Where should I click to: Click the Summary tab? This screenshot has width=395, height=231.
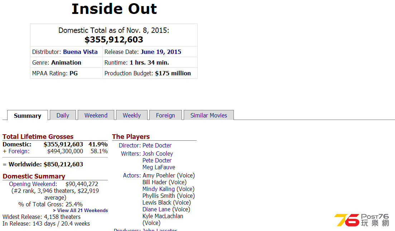(28, 116)
